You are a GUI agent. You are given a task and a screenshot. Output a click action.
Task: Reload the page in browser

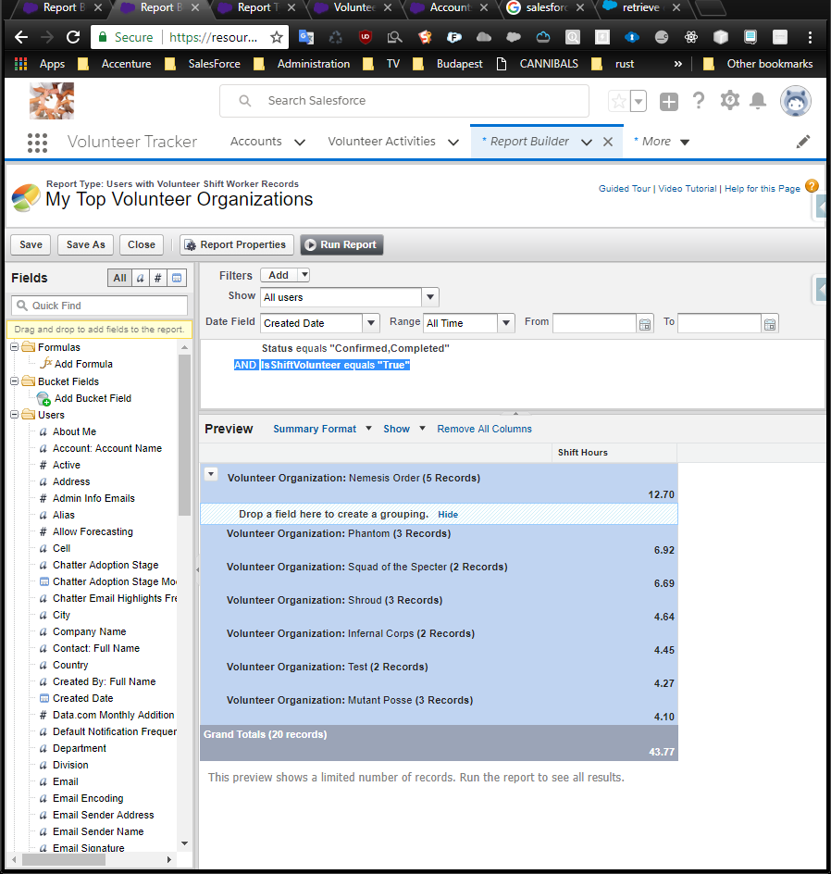[x=73, y=37]
